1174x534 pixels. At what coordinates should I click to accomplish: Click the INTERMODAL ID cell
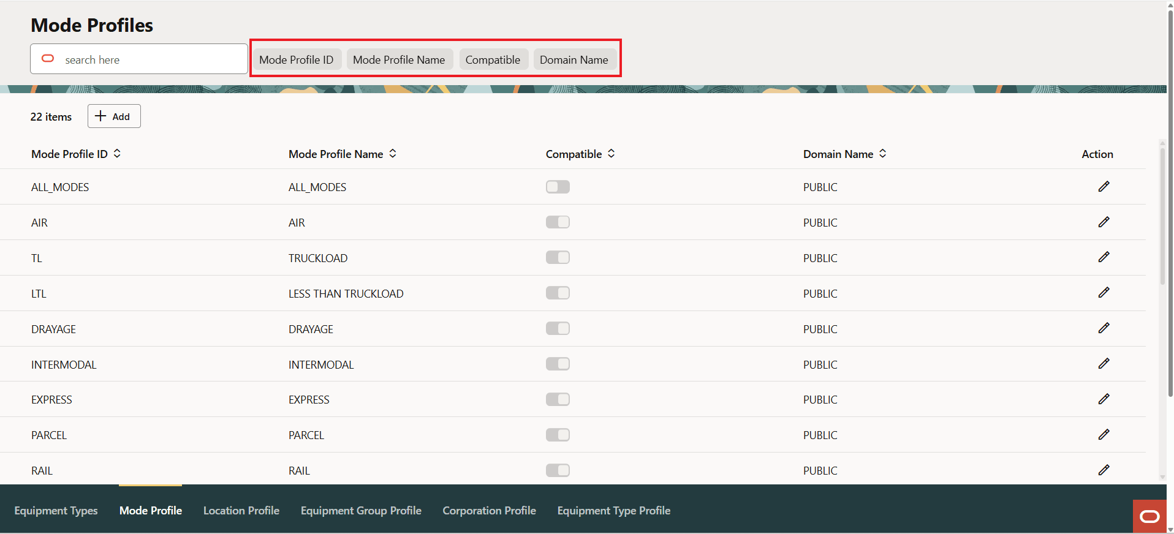click(x=64, y=365)
